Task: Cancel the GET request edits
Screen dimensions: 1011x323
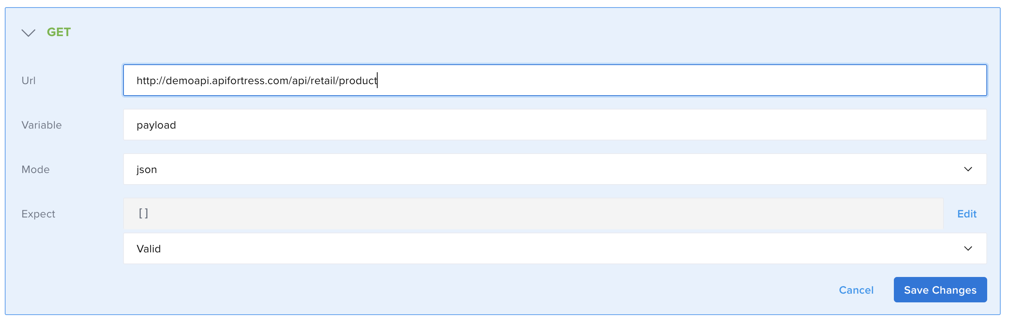Action: (856, 290)
